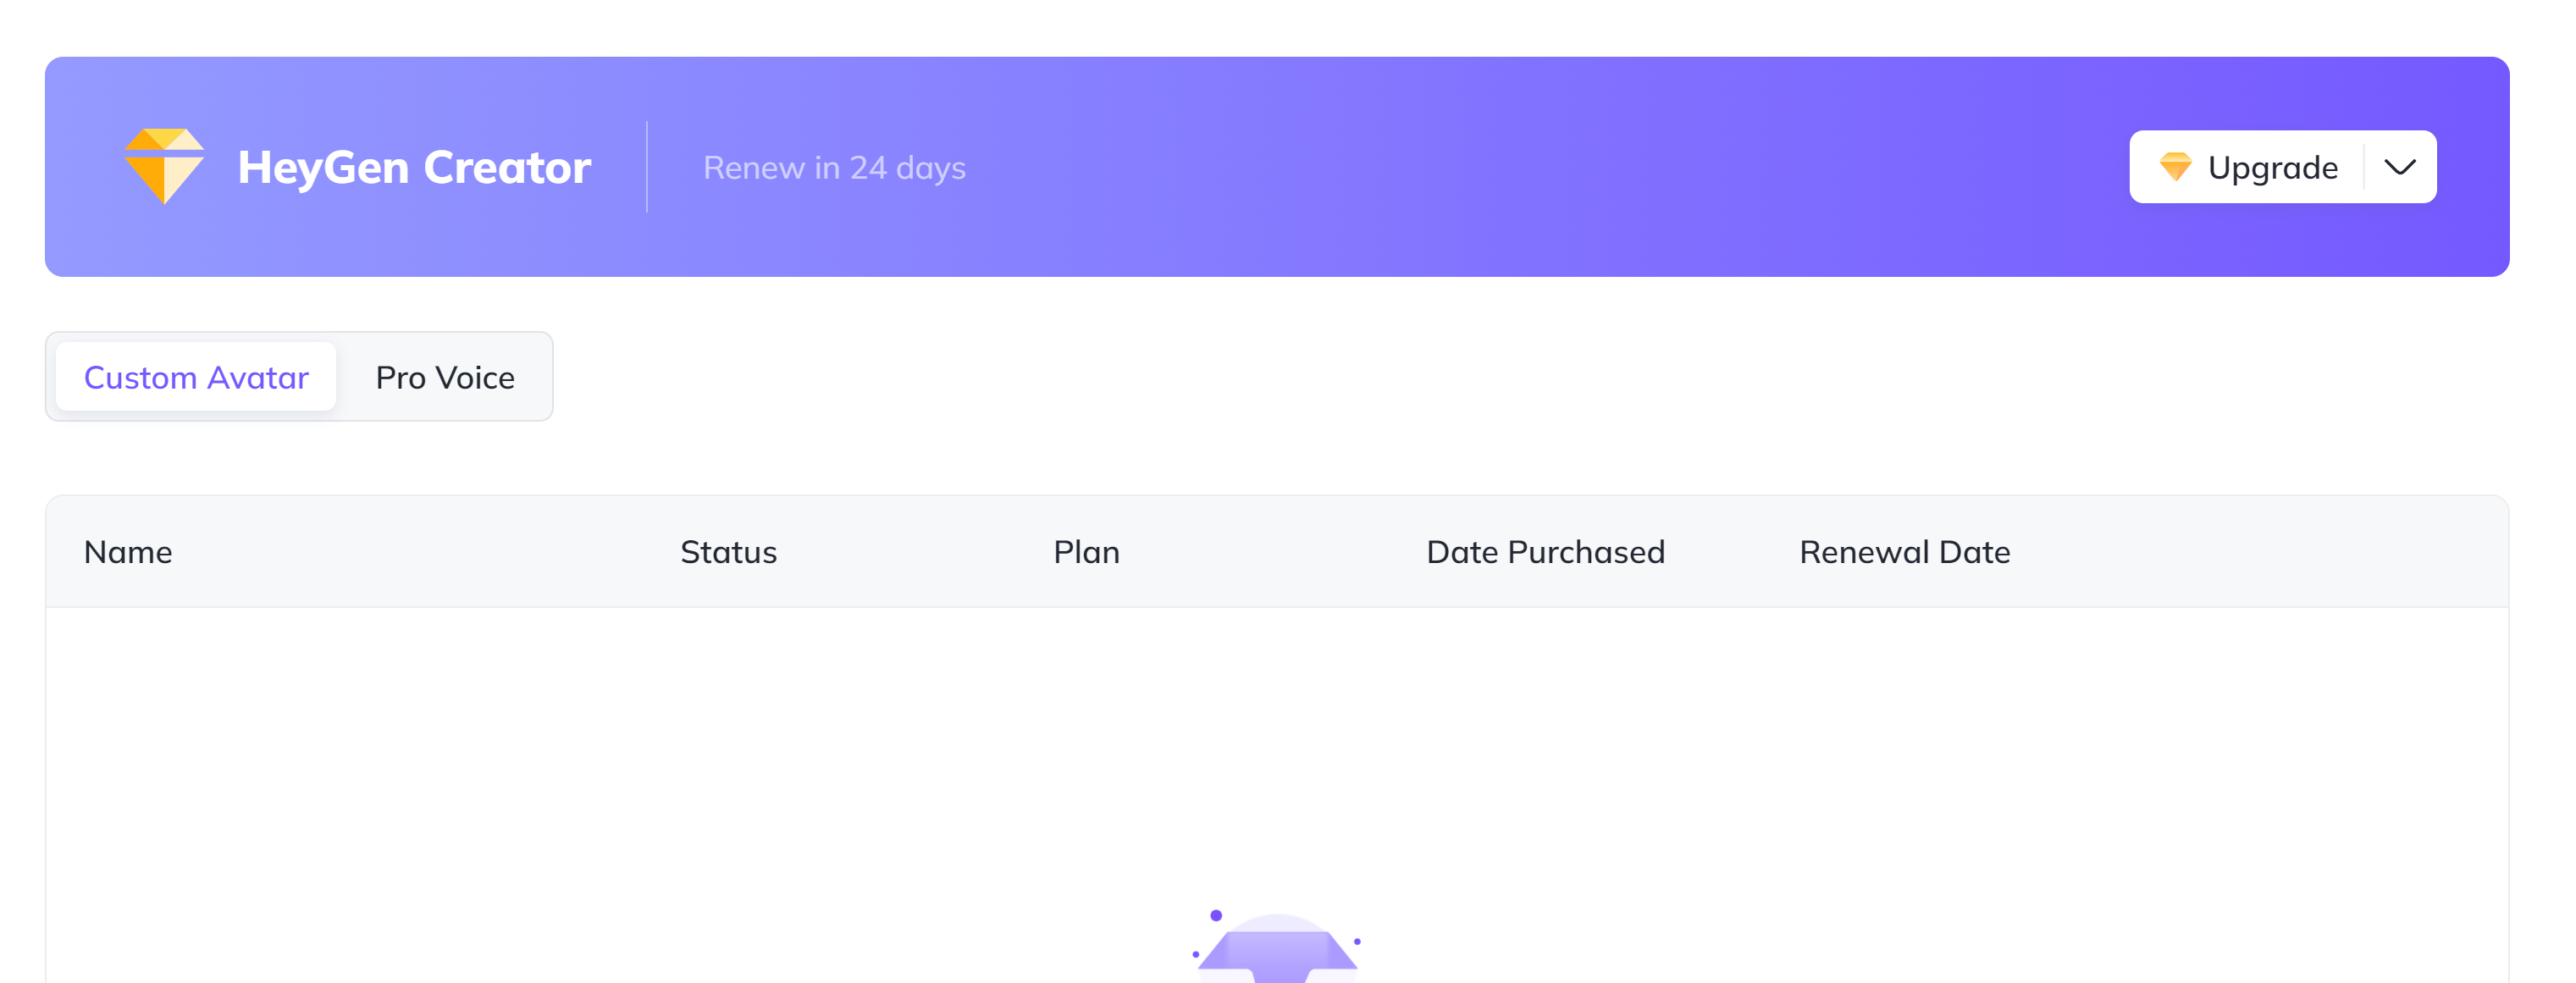Select the Custom Avatar tab
Image resolution: width=2576 pixels, height=983 pixels.
(196, 377)
